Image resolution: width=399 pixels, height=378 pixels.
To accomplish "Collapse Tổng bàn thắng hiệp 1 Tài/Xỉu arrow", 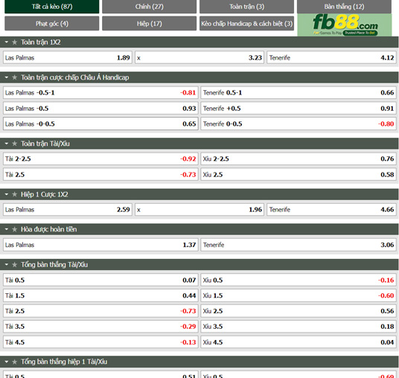I will coord(7,362).
